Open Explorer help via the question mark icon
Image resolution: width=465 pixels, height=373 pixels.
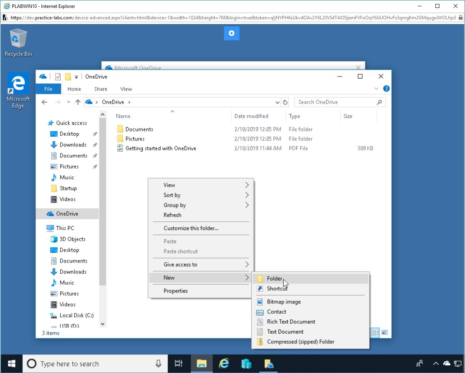click(x=387, y=88)
